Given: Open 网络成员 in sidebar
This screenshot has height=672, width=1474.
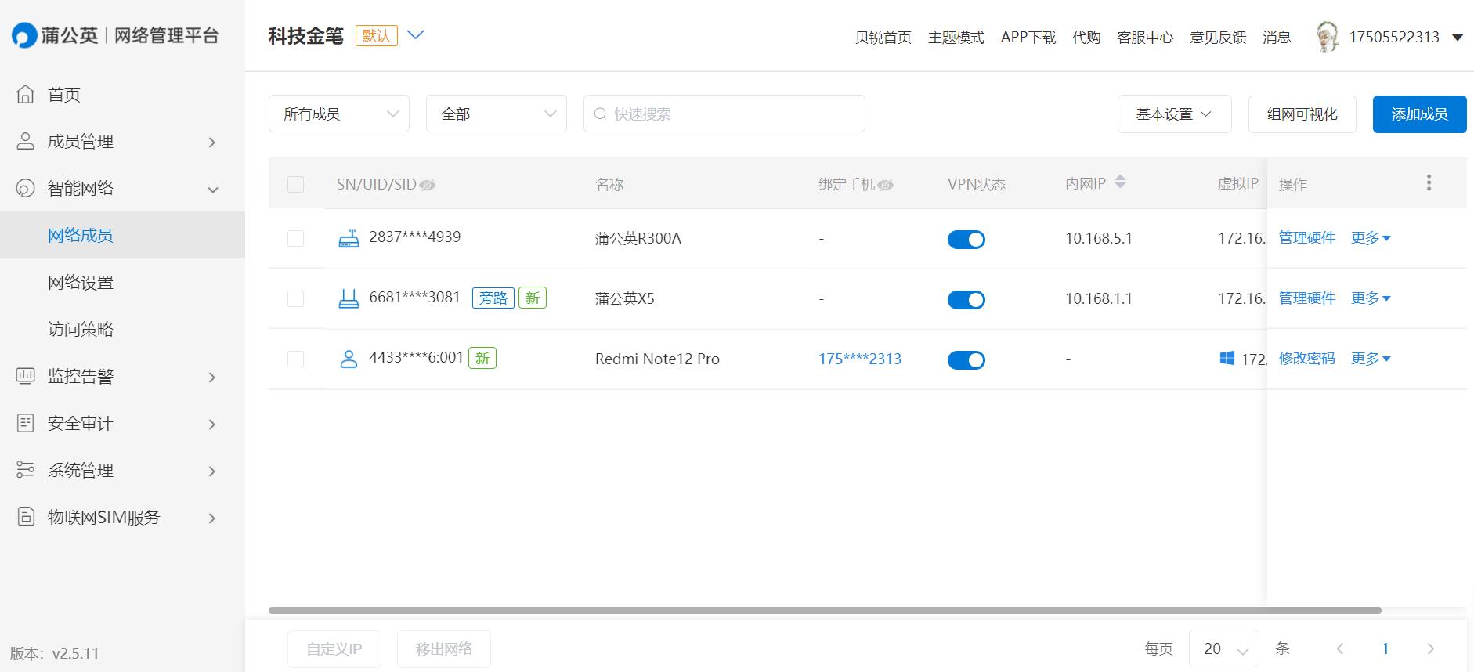Looking at the screenshot, I should (122, 235).
